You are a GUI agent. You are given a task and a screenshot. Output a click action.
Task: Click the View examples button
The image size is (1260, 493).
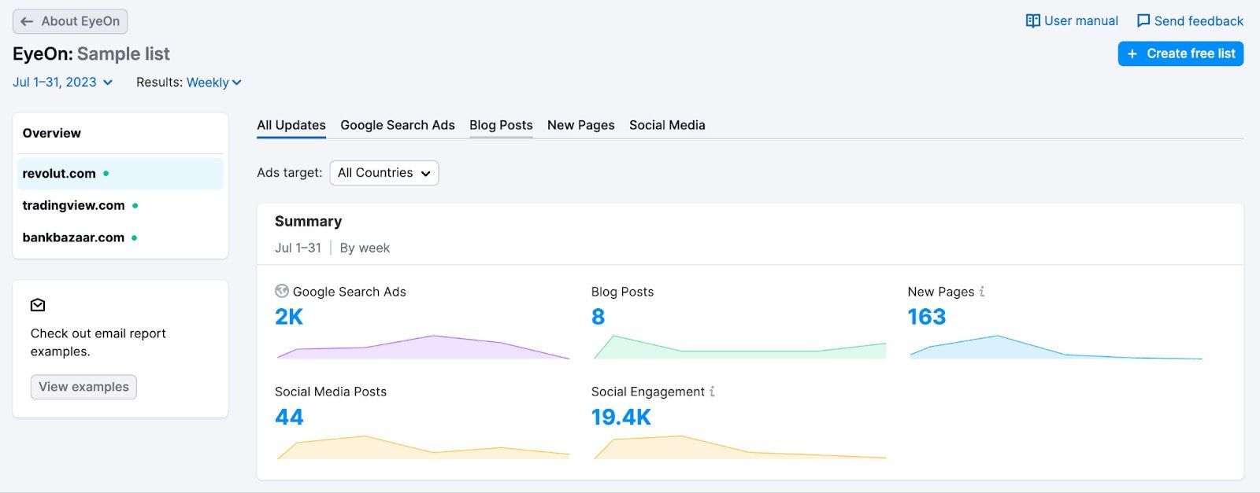[x=83, y=387]
